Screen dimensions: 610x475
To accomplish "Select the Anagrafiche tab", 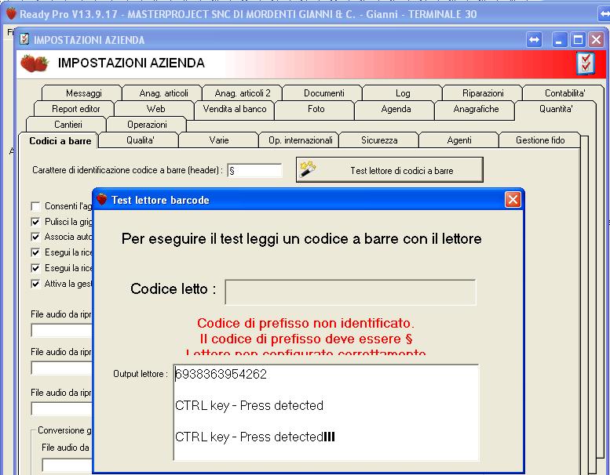I will [476, 109].
